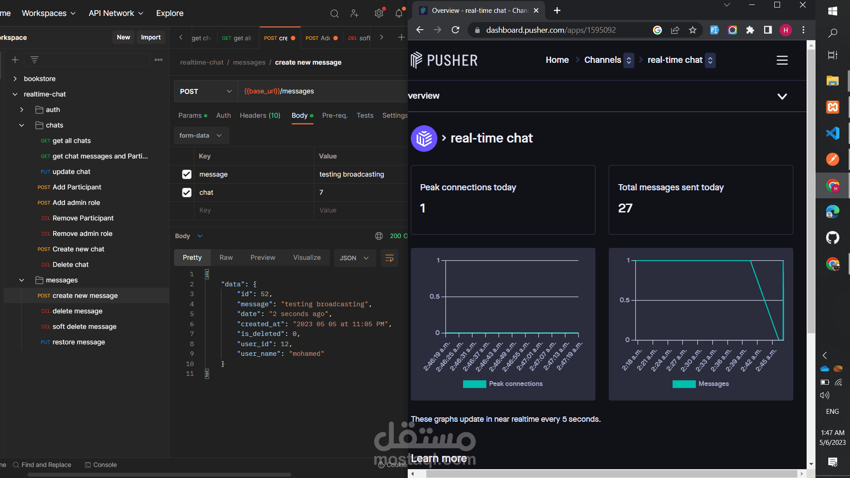The height and width of the screenshot is (478, 850).
Task: Uncheck the chat form-data row
Action: tap(186, 193)
